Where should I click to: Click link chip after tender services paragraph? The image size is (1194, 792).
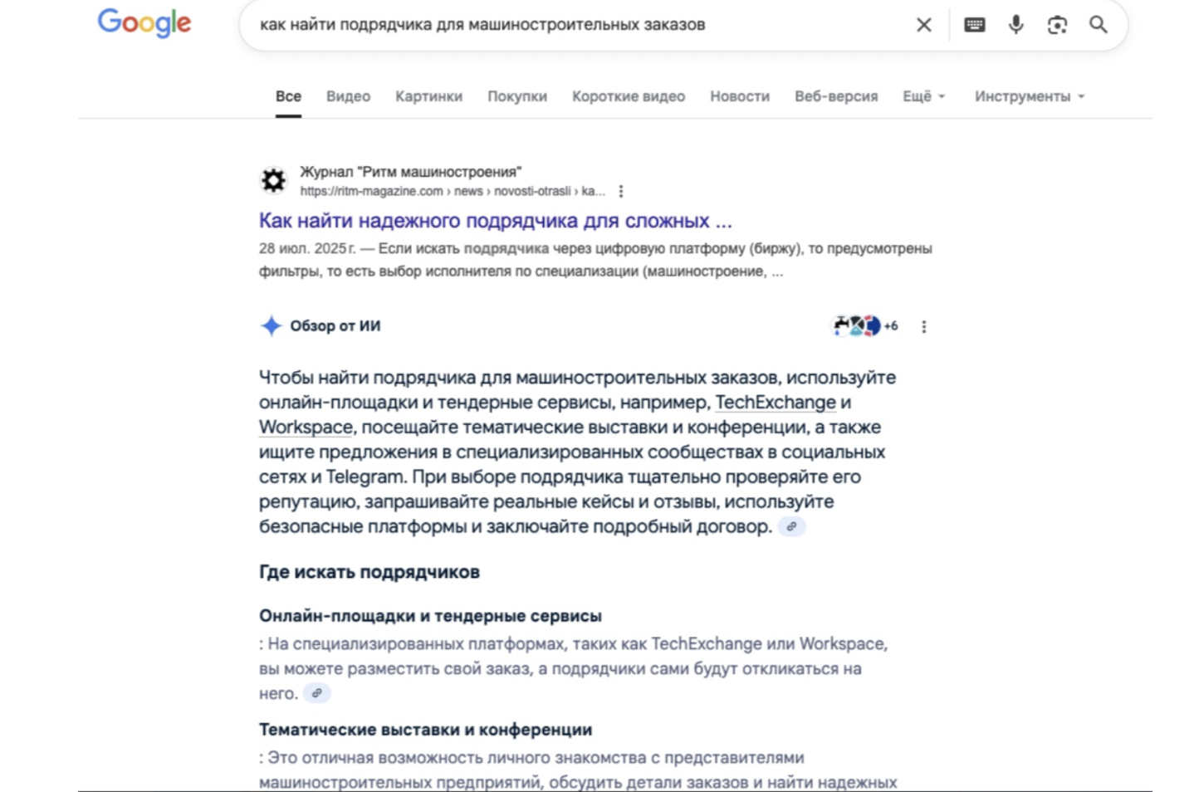click(x=316, y=693)
